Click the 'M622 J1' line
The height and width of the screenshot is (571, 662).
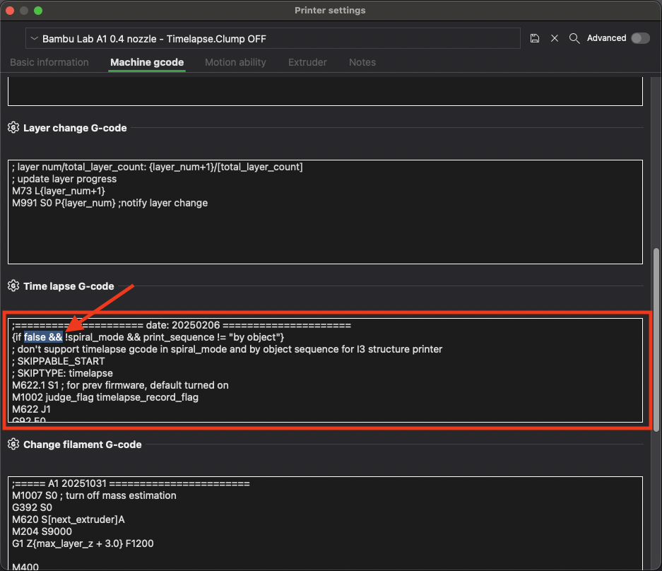[31, 409]
